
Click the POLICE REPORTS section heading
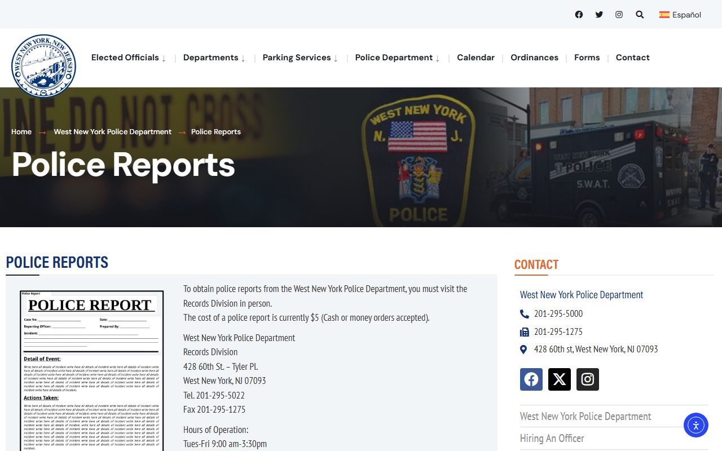tap(57, 263)
